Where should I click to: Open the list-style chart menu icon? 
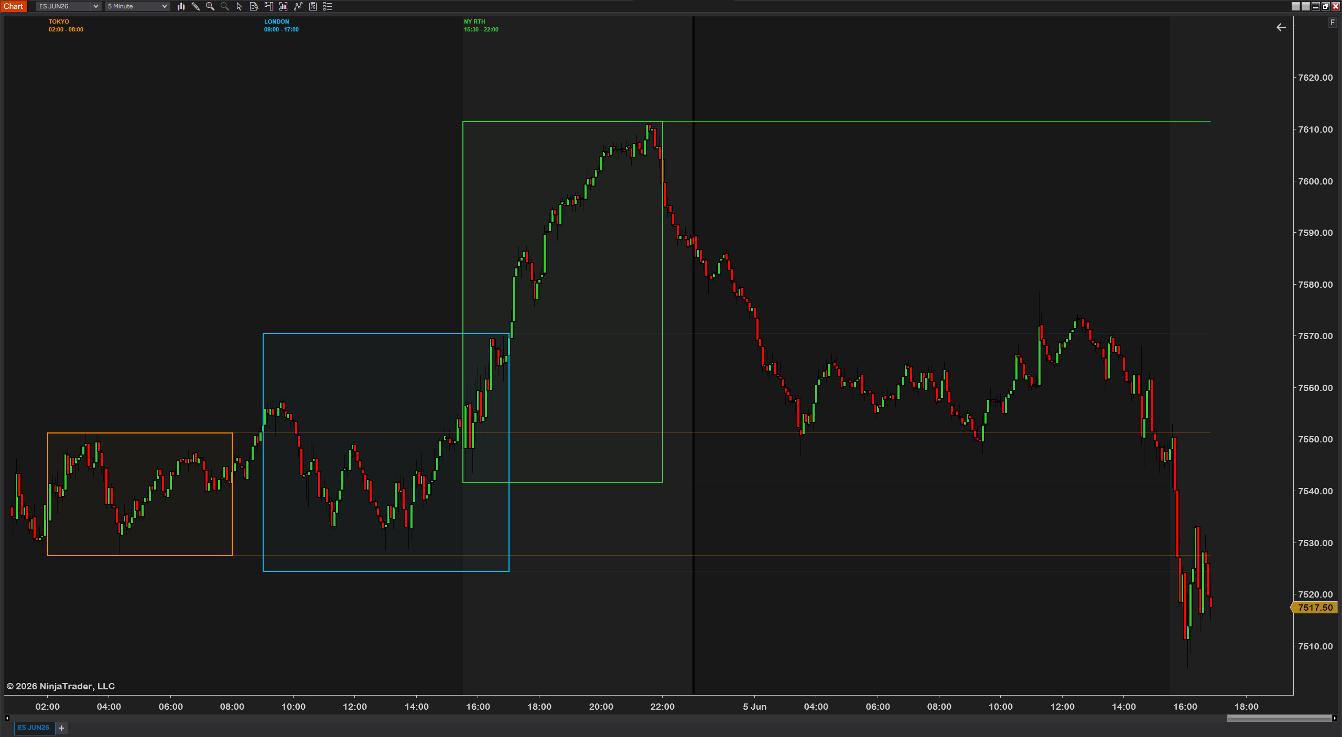[x=328, y=6]
